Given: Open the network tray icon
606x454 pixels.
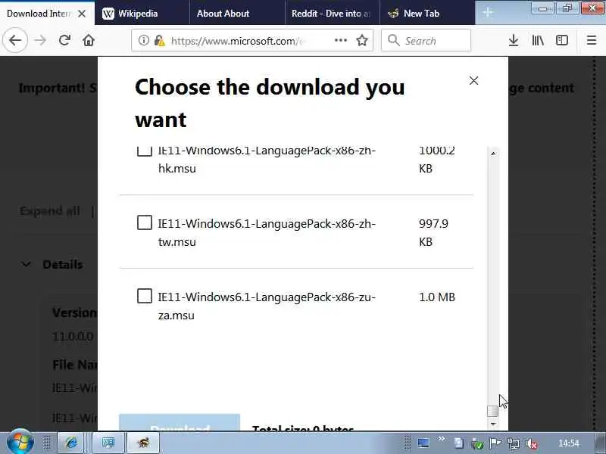Looking at the screenshot, I should click(514, 443).
